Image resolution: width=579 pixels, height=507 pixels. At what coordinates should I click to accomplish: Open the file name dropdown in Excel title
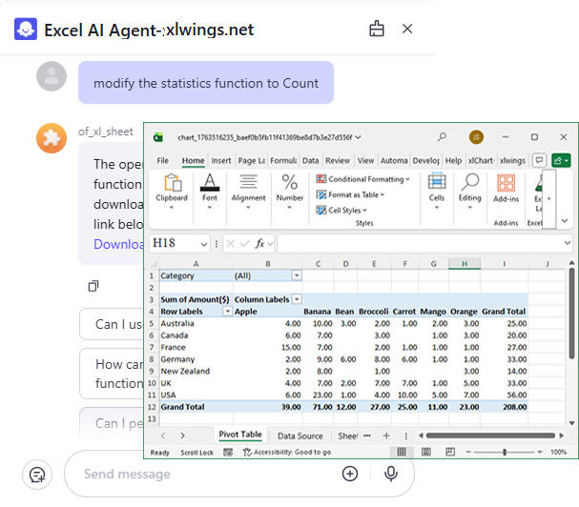(358, 137)
